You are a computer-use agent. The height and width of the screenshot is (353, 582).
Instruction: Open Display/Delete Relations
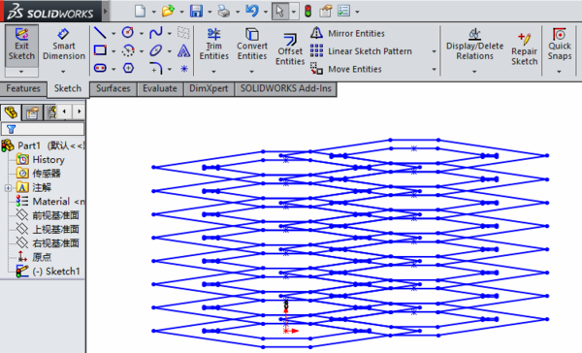[474, 45]
